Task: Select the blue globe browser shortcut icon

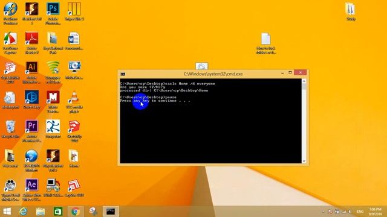Action: click(31, 156)
